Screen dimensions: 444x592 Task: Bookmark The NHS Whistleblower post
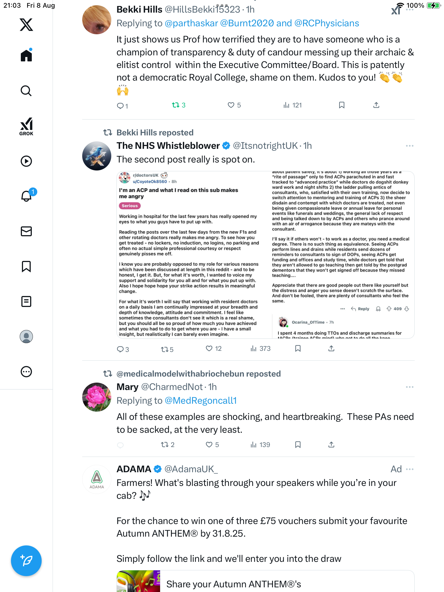[x=298, y=348]
